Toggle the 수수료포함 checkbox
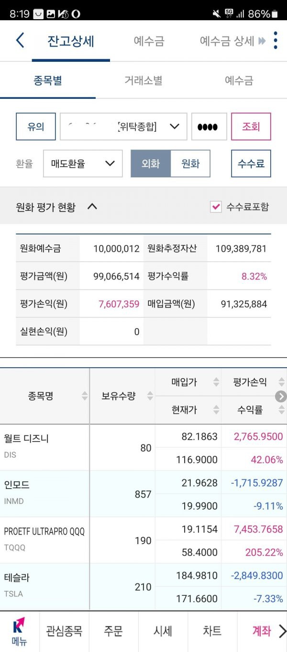Image resolution: width=287 pixels, height=652 pixels. (x=216, y=207)
